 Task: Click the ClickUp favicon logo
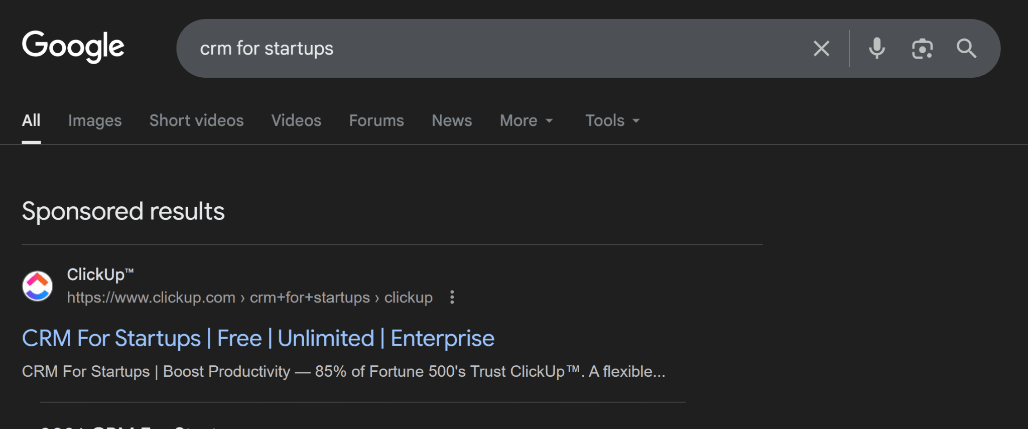37,286
